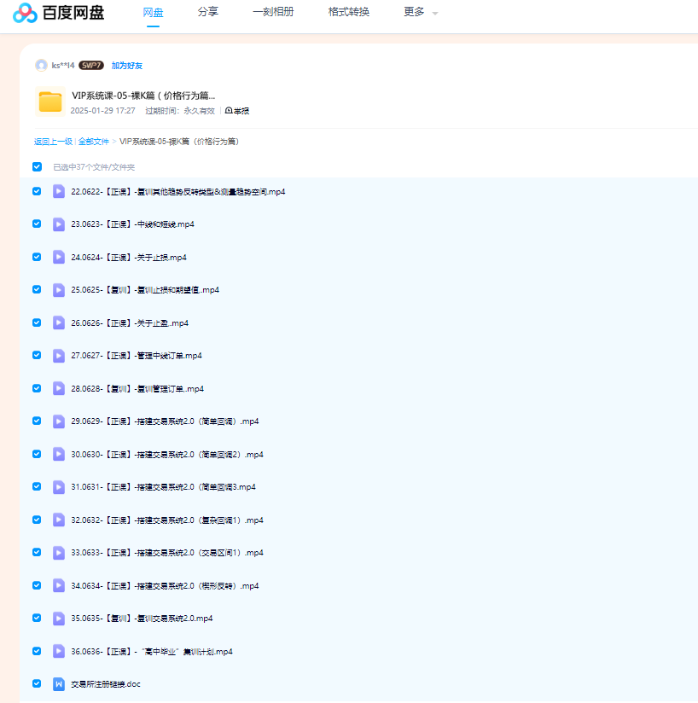
Task: Uncheck file 27.0627 checkbox
Action: coord(37,355)
